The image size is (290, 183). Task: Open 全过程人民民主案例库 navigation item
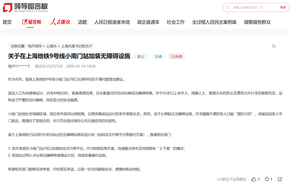click(214, 22)
